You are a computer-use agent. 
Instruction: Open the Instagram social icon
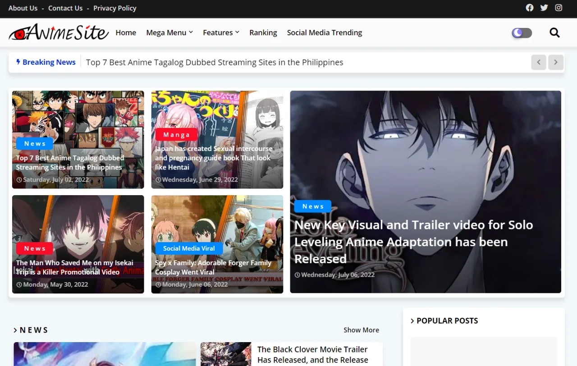(x=559, y=8)
